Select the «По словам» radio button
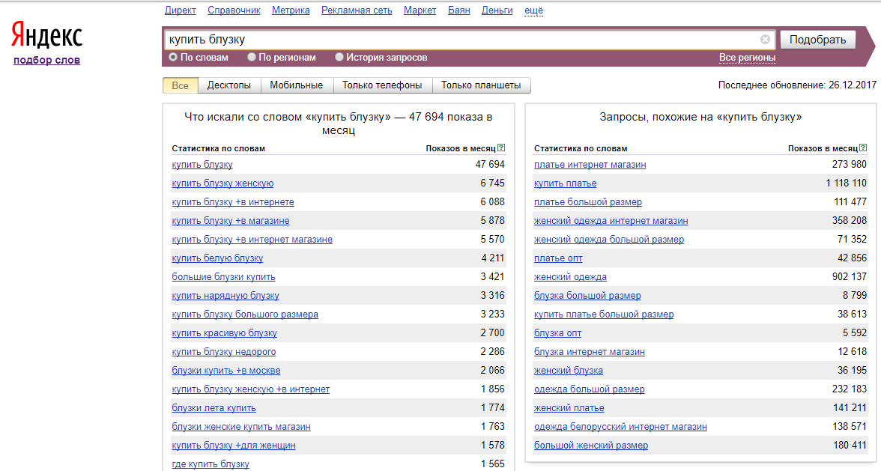881x471 pixels. (x=173, y=55)
